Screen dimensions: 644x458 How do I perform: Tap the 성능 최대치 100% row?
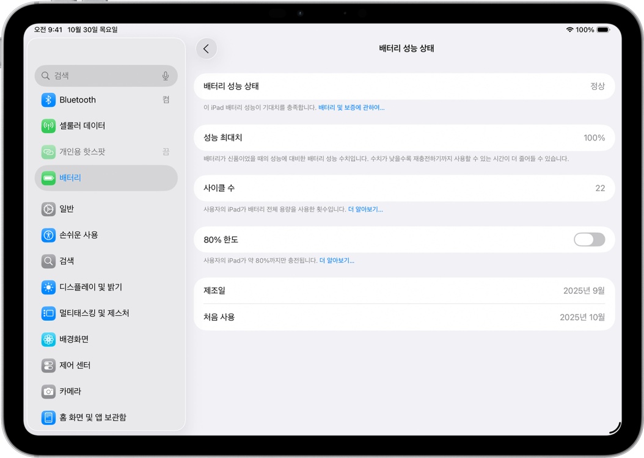click(x=404, y=137)
